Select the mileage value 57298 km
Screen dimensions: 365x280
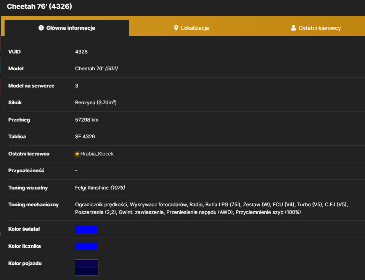(x=87, y=120)
